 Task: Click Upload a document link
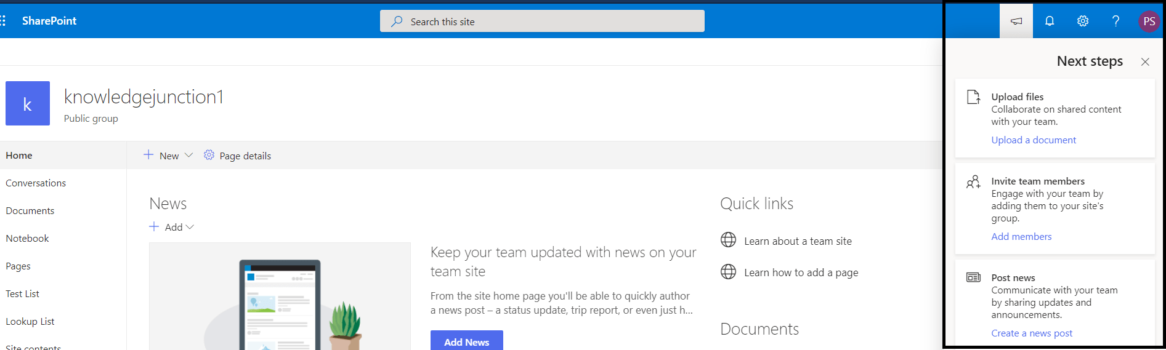[1034, 140]
